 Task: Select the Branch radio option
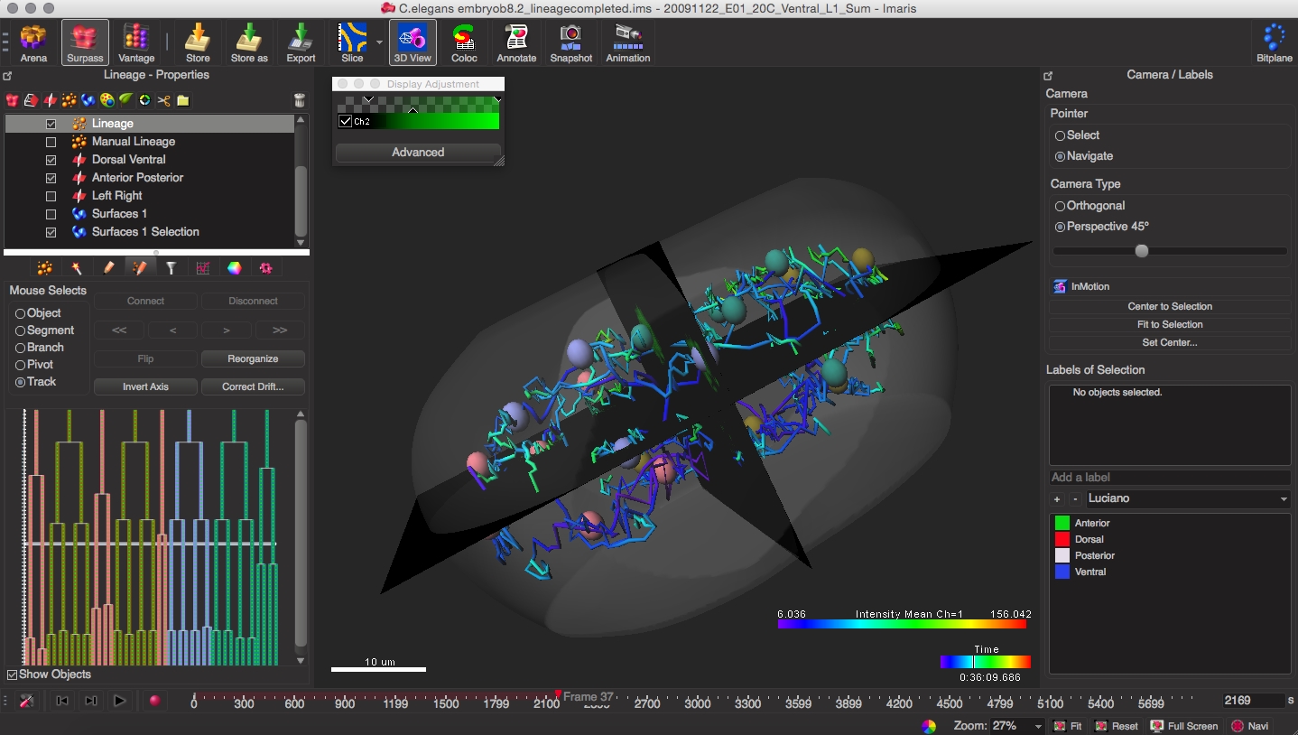pos(21,348)
